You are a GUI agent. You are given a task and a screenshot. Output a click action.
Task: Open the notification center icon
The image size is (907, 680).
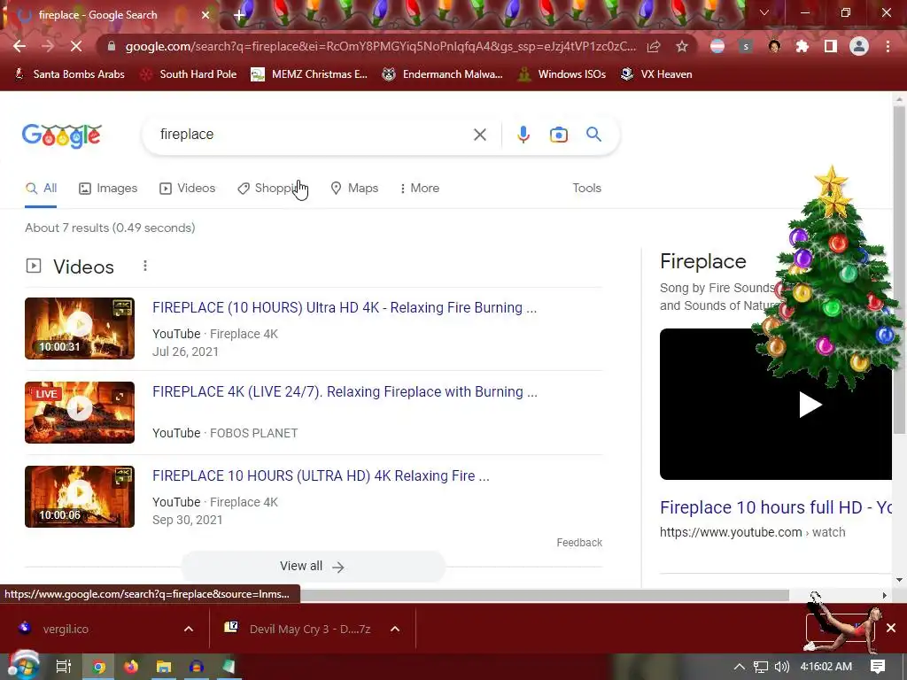pos(878,667)
